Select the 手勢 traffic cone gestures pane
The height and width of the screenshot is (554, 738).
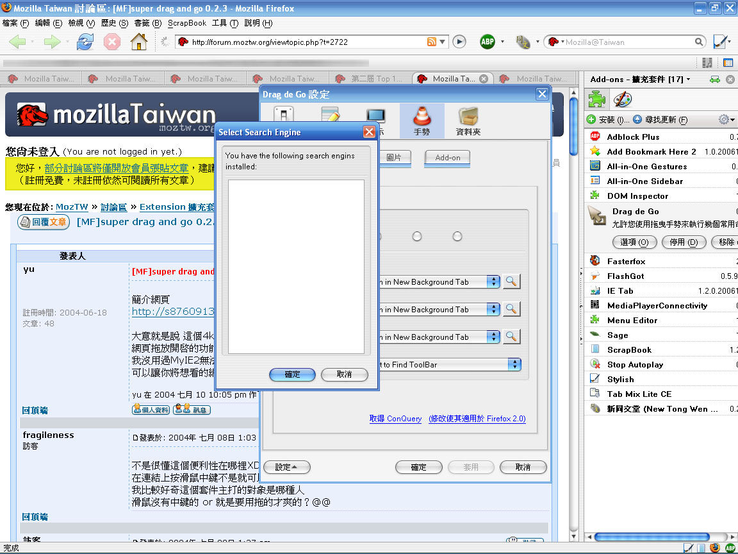422,121
